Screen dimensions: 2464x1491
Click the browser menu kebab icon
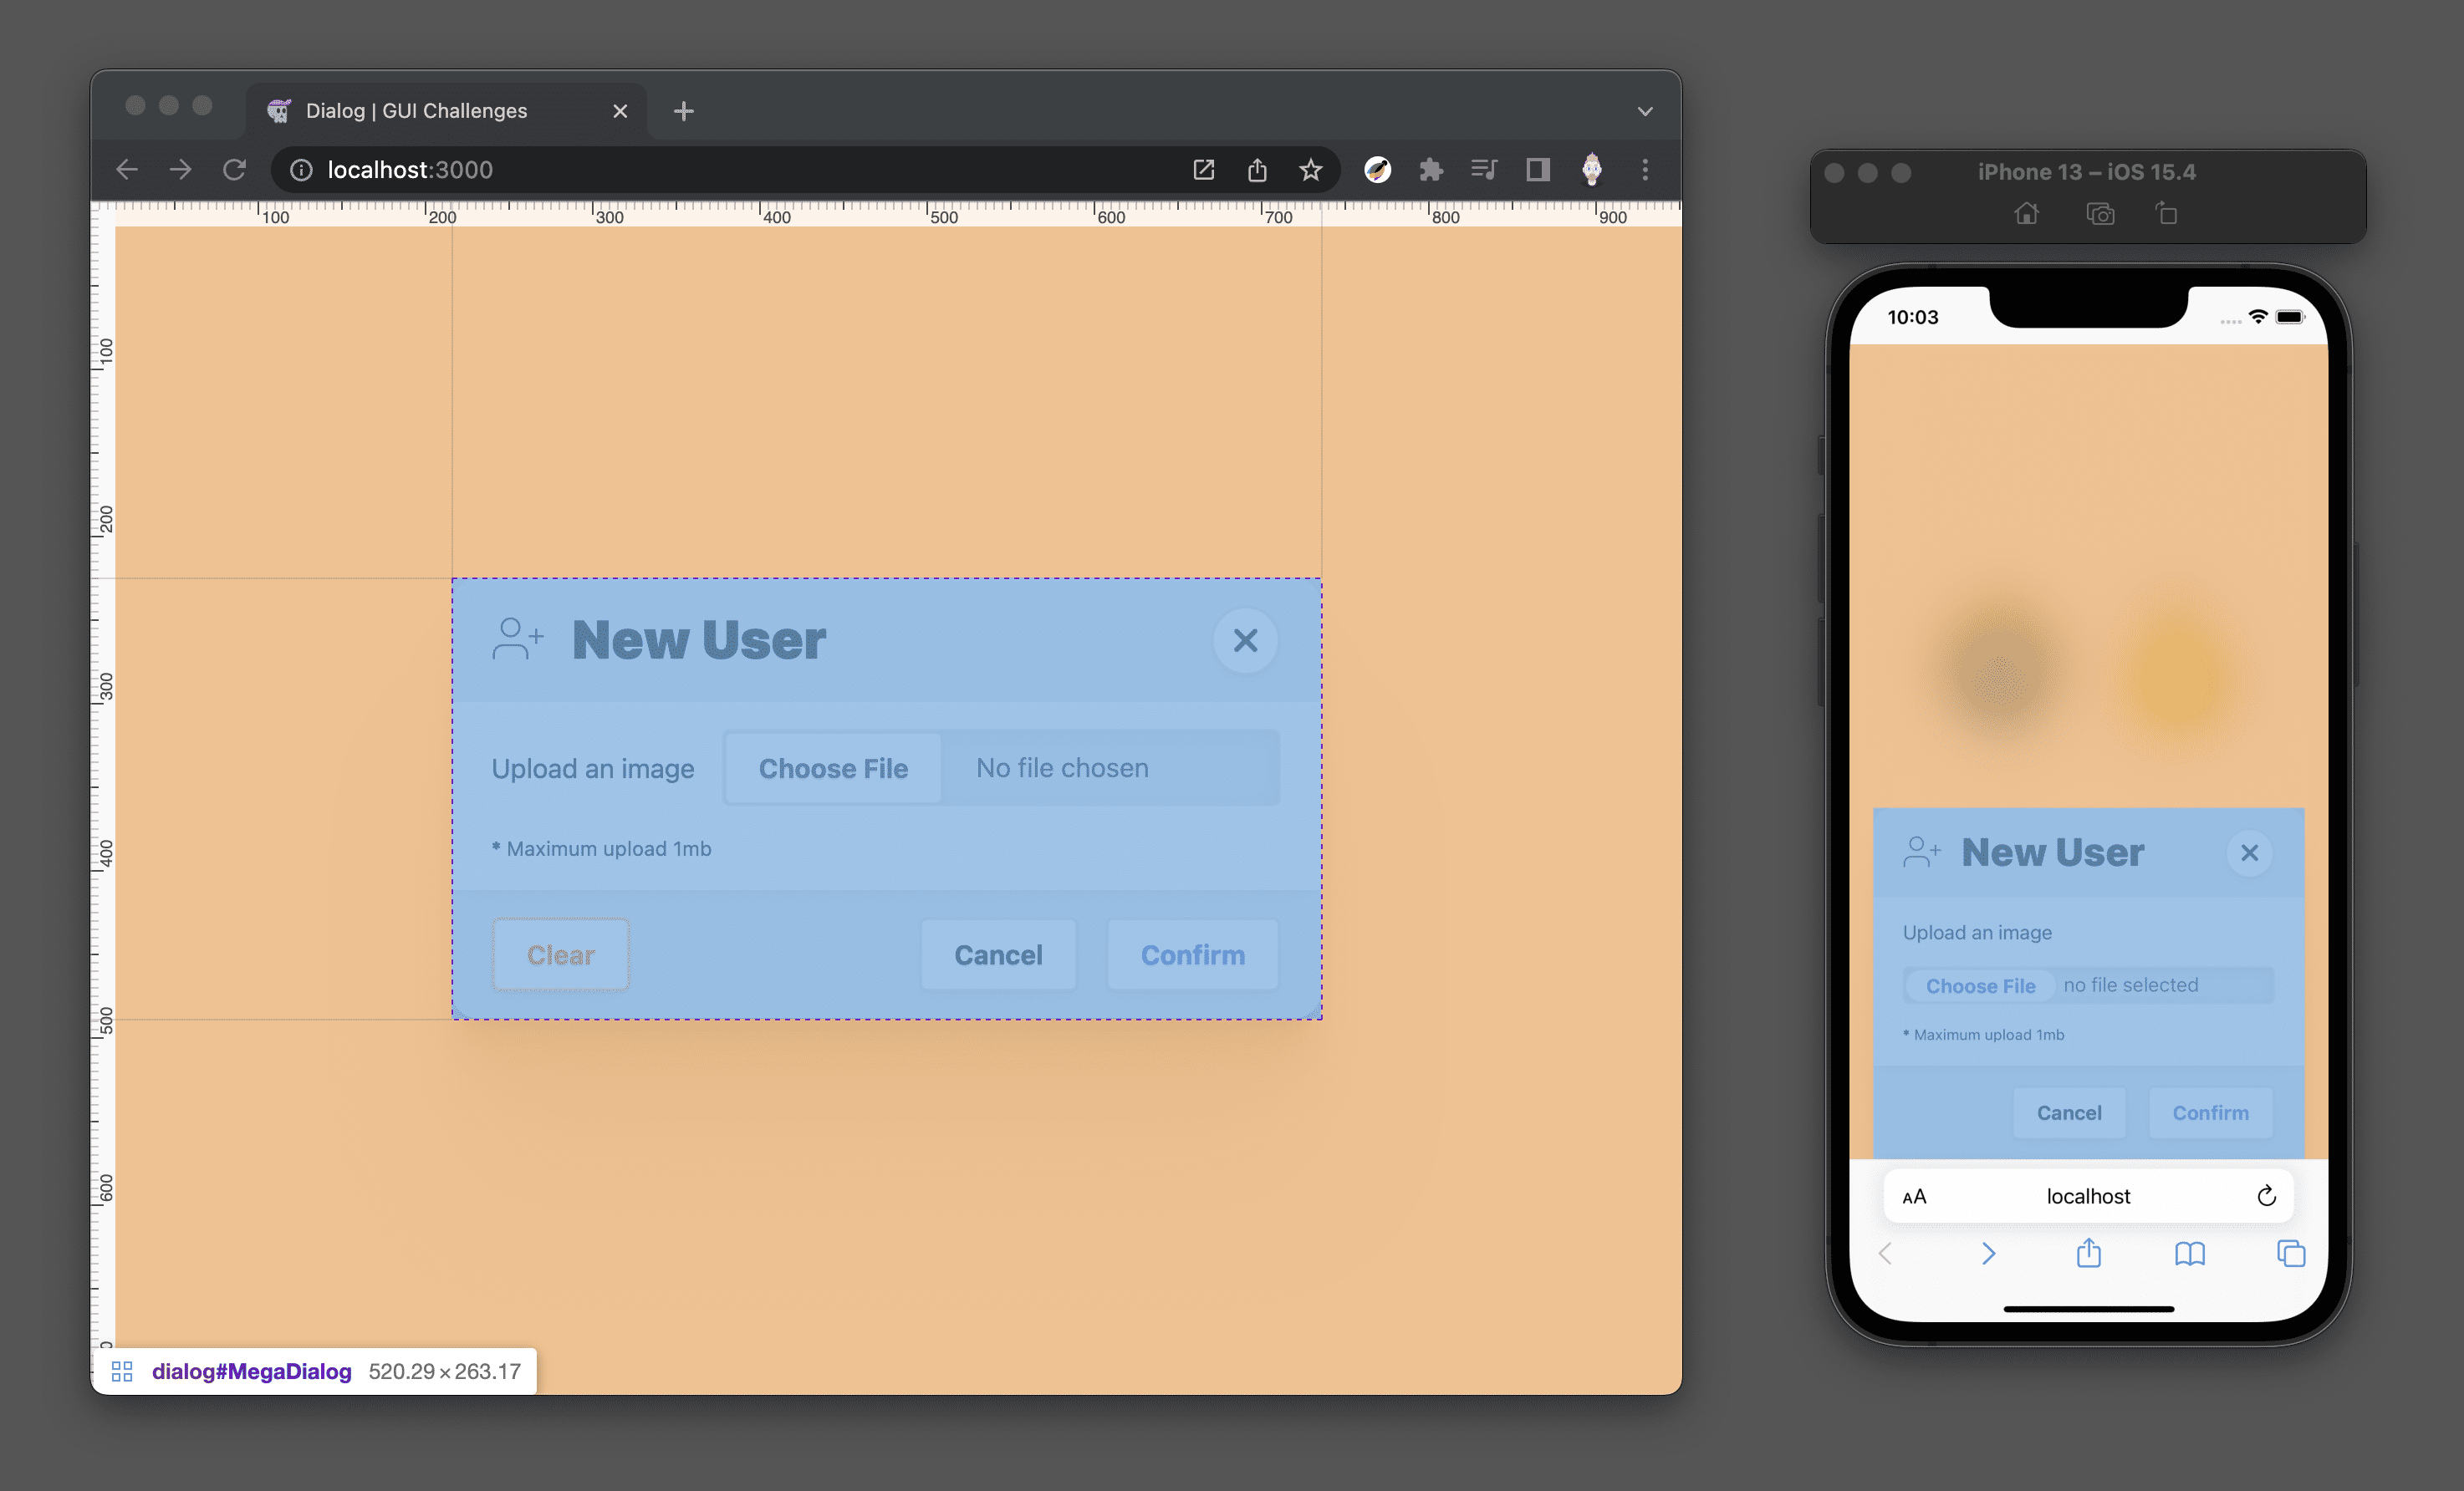1645,169
